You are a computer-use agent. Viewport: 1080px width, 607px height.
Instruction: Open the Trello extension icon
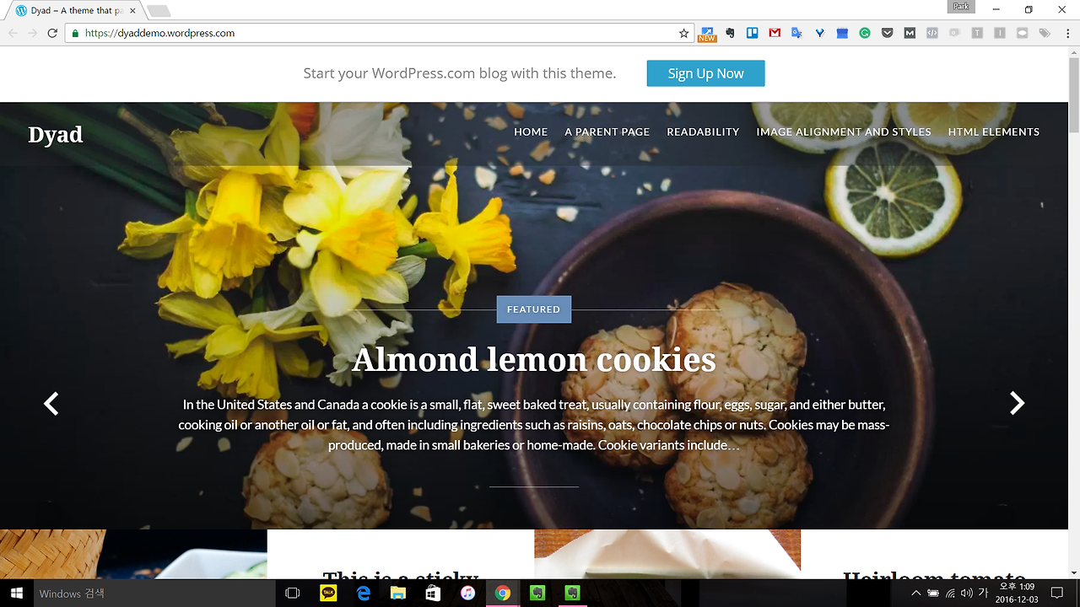[x=752, y=33]
